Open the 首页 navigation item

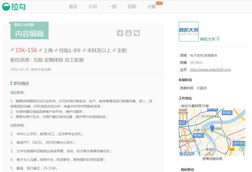pyautogui.click(x=73, y=6)
